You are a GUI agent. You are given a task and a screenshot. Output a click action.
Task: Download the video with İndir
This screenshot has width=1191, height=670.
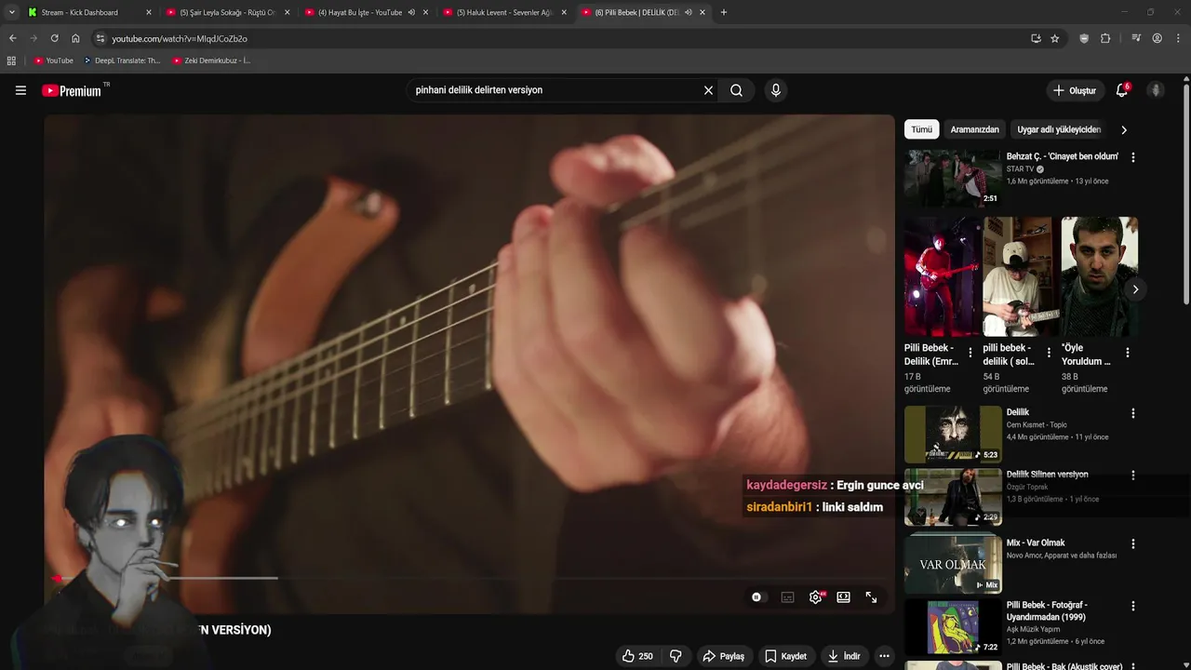pos(844,656)
